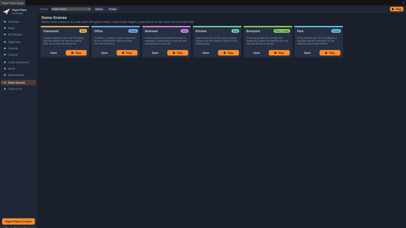
Task: Play the Kitchen demo scene
Action: click(228, 53)
